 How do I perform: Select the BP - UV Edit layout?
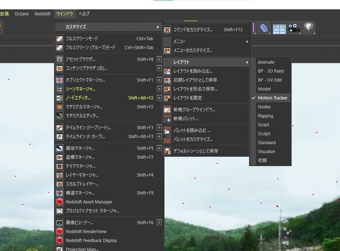click(270, 80)
